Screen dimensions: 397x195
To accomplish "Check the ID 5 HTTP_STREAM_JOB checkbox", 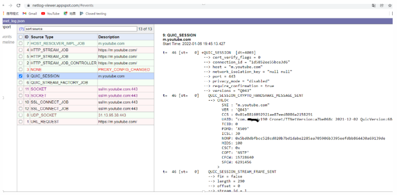I will click(20, 56).
